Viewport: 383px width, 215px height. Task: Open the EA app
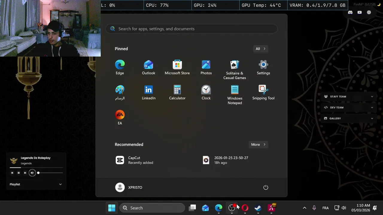(120, 118)
